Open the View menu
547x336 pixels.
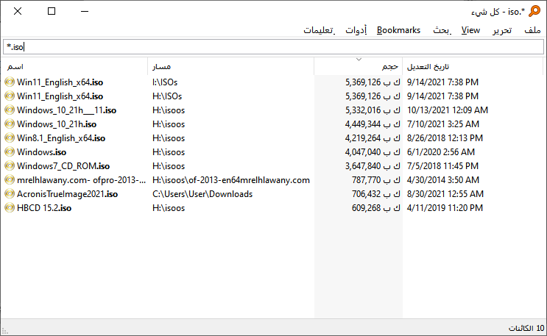pyautogui.click(x=470, y=30)
